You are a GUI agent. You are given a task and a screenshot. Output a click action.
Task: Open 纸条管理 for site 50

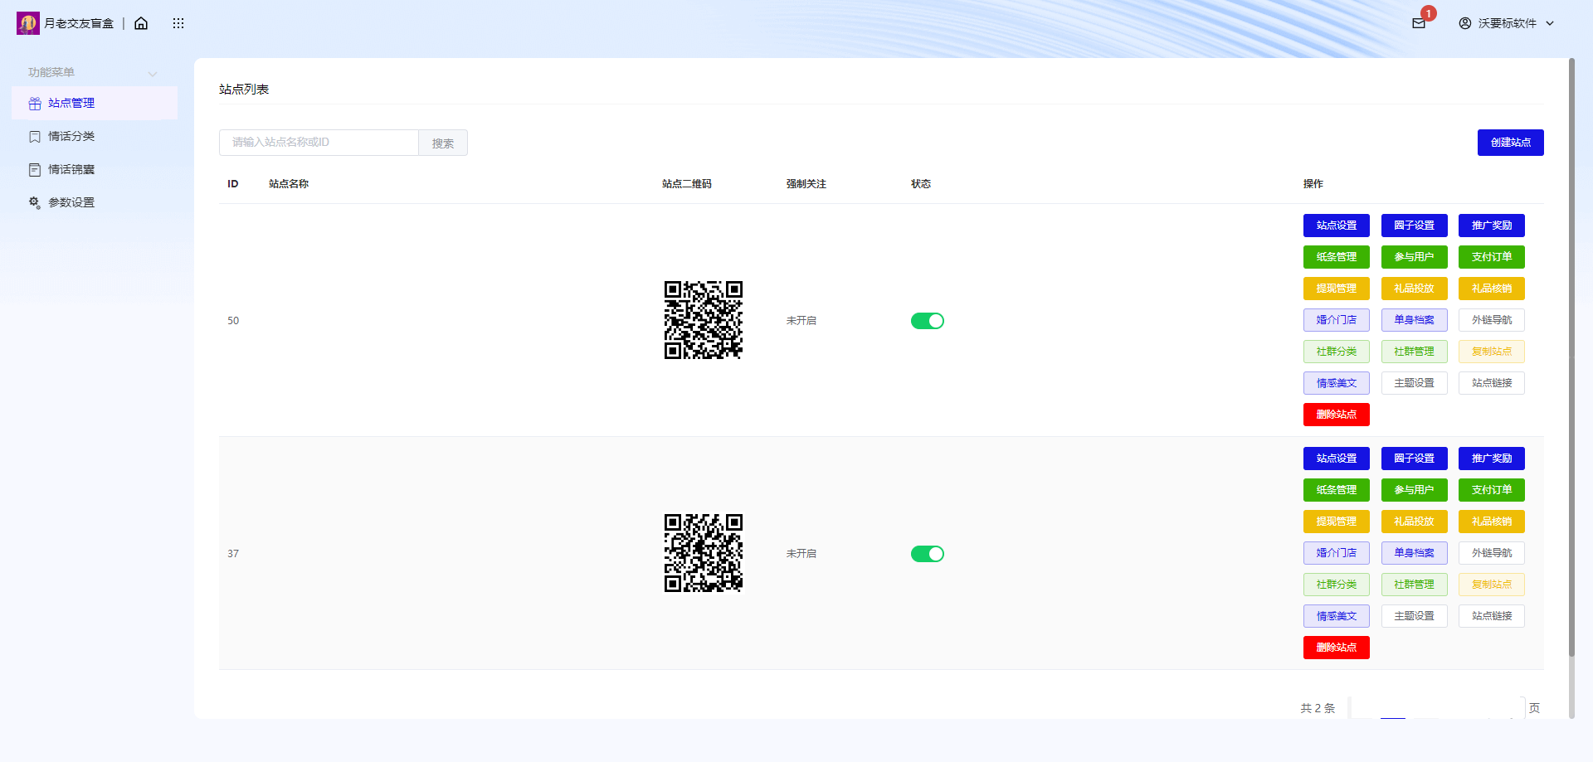[1337, 257]
